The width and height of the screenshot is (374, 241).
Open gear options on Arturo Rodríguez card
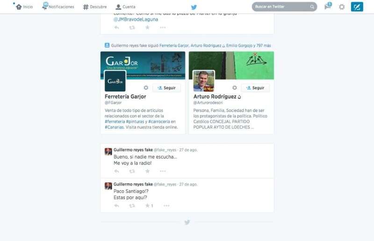tap(235, 88)
